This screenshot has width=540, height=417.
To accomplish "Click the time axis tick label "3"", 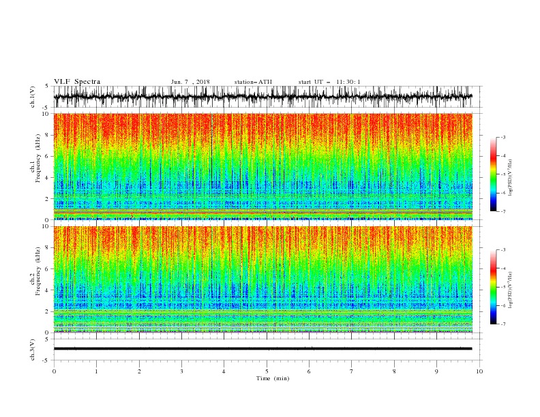I will pos(181,371).
